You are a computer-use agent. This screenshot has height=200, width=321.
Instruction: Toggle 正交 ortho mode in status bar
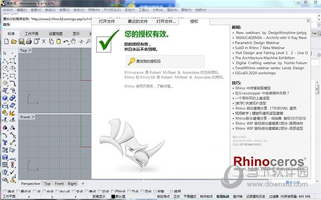[x=176, y=197]
